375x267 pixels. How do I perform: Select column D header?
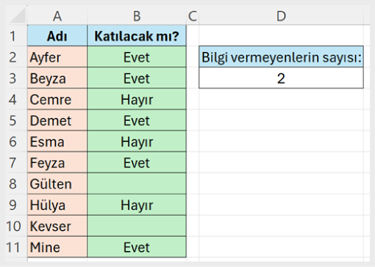pos(281,16)
